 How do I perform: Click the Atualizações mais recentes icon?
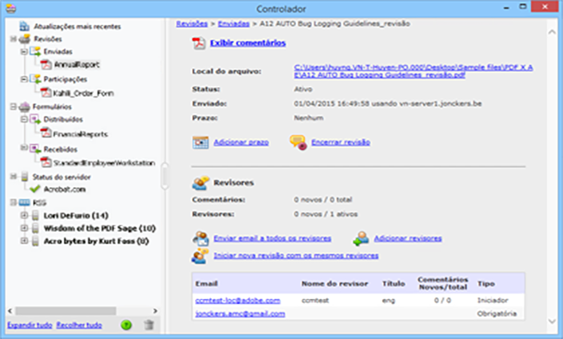click(25, 26)
